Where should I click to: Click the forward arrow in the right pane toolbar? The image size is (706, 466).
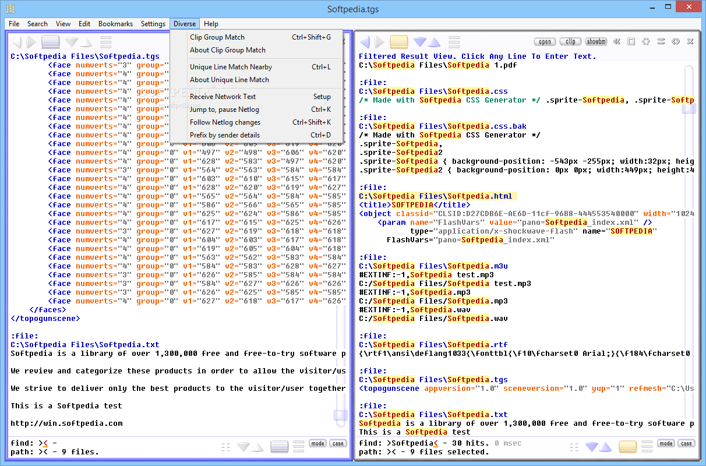(380, 42)
